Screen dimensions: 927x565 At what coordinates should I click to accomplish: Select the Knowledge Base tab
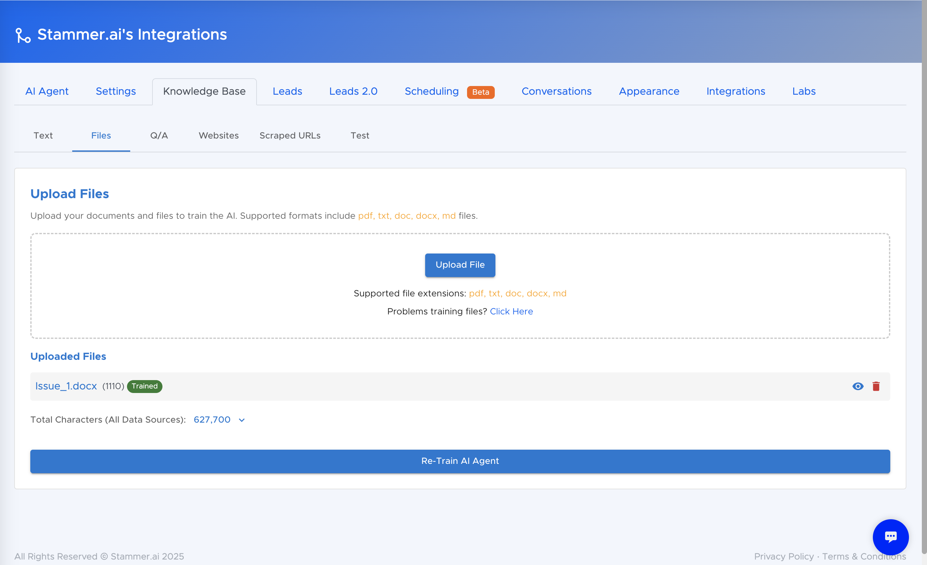point(204,91)
